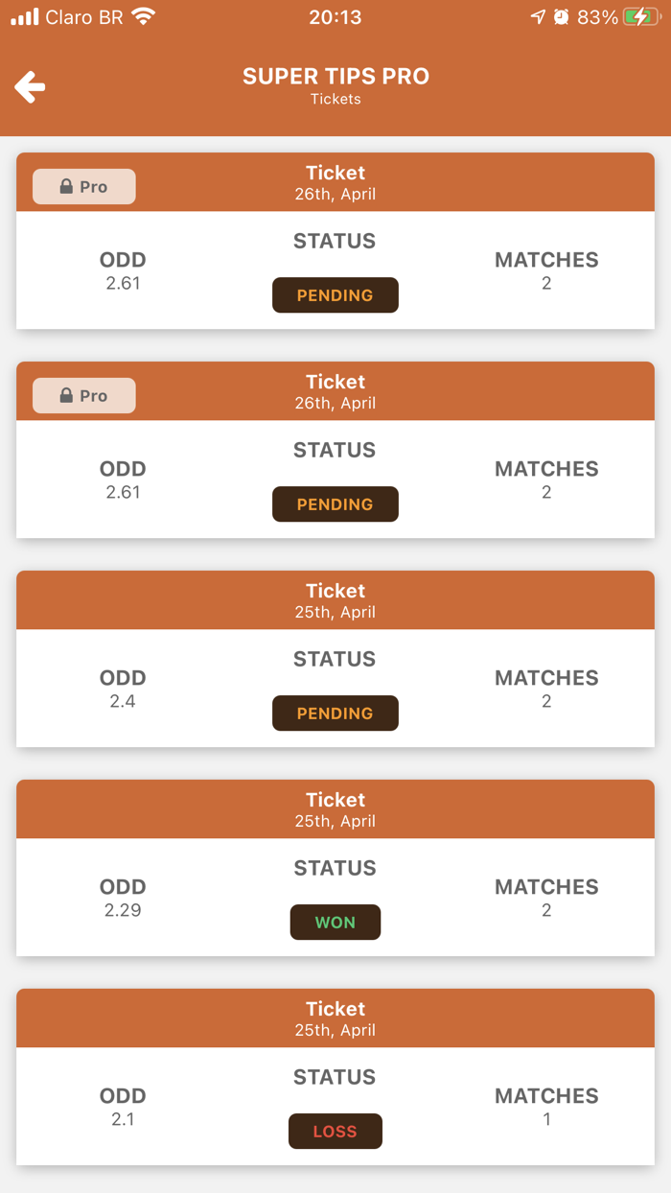The height and width of the screenshot is (1193, 671).
Task: Tap the ODD value 2.61 on first ticket
Action: point(123,283)
